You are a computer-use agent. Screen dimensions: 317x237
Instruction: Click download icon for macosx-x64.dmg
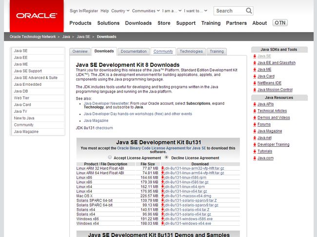click(162, 196)
